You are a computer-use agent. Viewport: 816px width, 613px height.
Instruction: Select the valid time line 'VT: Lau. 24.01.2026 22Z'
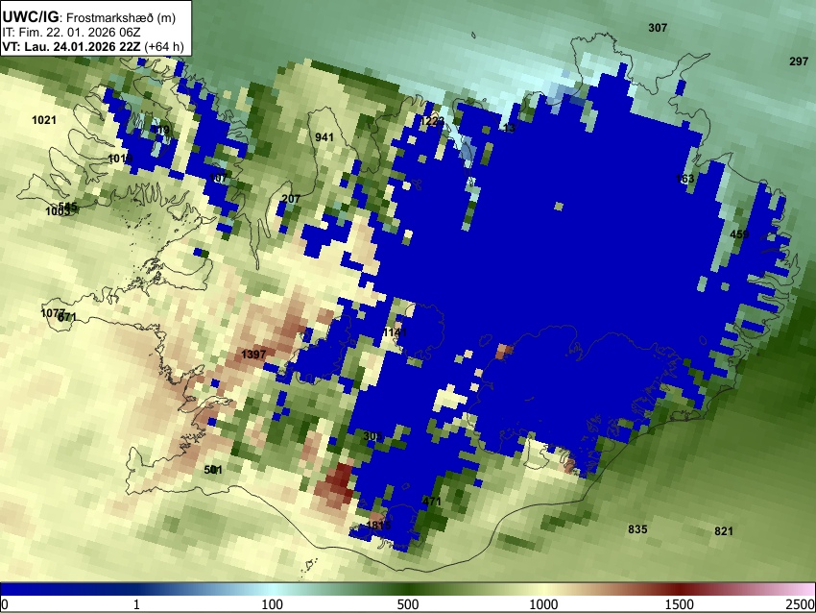[x=71, y=46]
